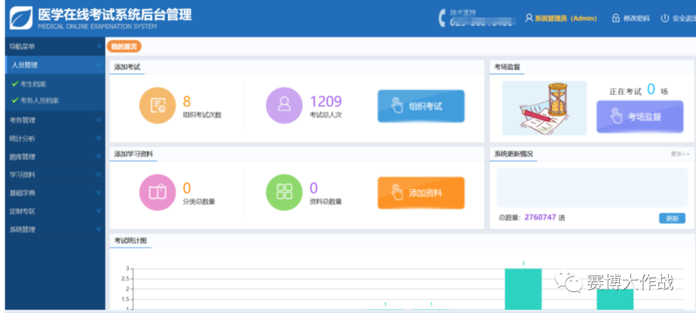Click the total question count 2760747

tap(540, 217)
